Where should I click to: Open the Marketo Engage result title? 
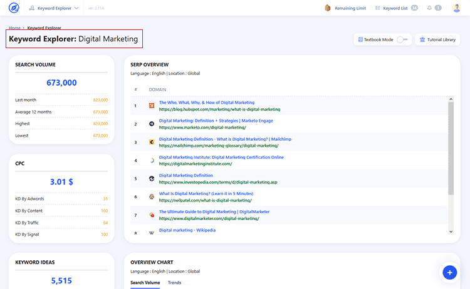(x=216, y=121)
